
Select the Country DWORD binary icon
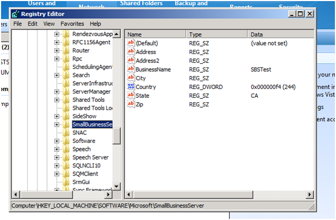coord(131,87)
